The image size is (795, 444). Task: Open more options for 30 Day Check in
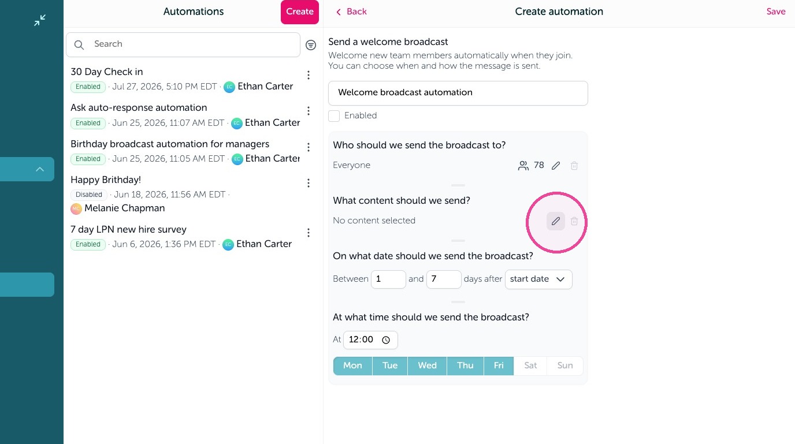[x=309, y=75]
